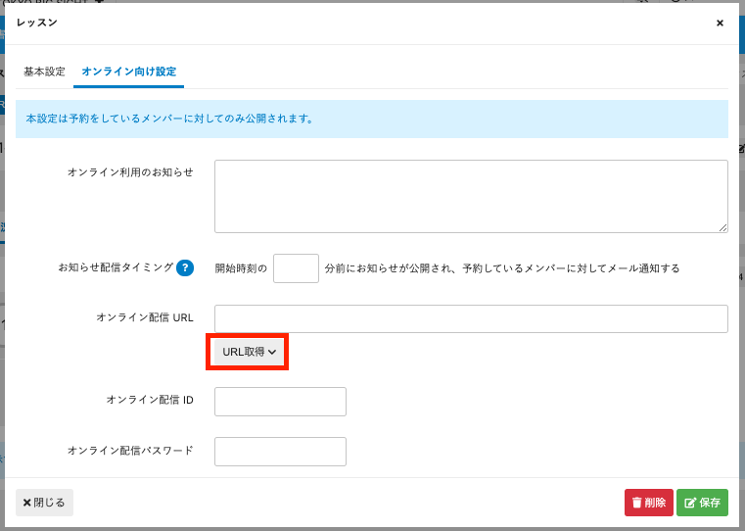745x531 pixels.
Task: Click the minutes-before-start input box
Action: click(296, 268)
